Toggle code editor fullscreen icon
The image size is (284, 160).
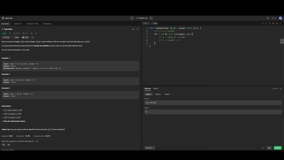point(280,24)
